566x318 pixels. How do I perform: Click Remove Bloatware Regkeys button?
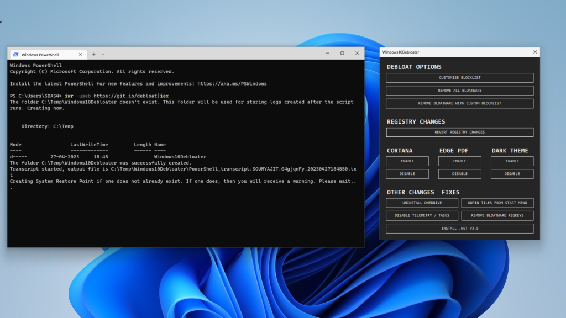coord(497,216)
